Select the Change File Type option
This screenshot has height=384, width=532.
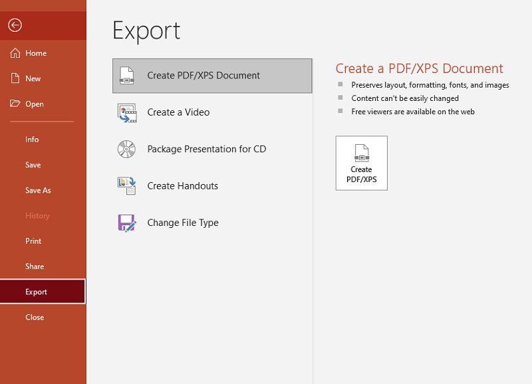pos(212,223)
